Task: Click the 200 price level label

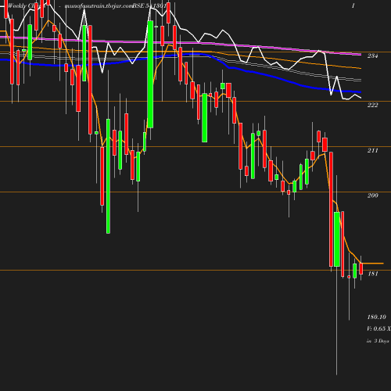Action: pyautogui.click(x=372, y=195)
